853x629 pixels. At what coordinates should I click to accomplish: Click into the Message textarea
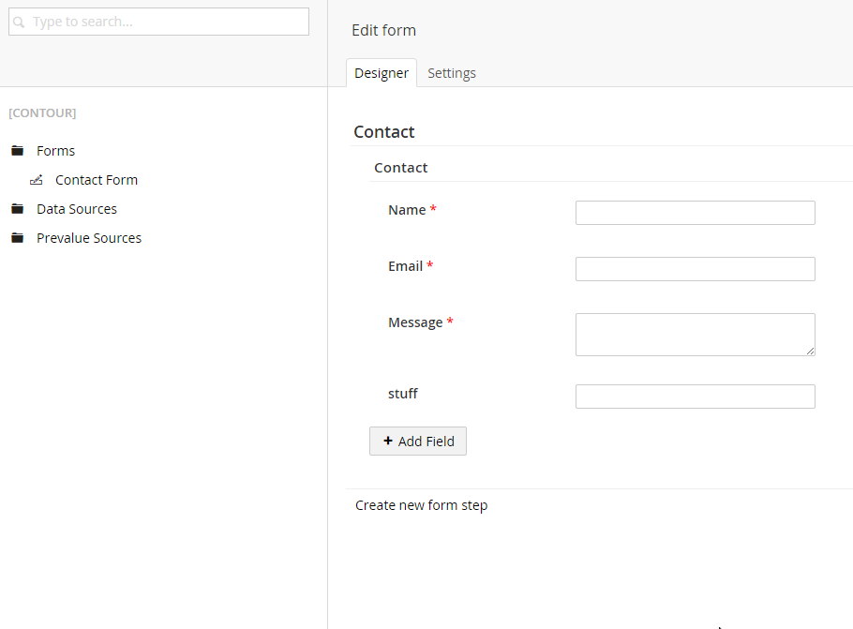(x=696, y=335)
